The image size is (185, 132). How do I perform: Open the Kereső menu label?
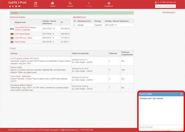tap(70, 6)
